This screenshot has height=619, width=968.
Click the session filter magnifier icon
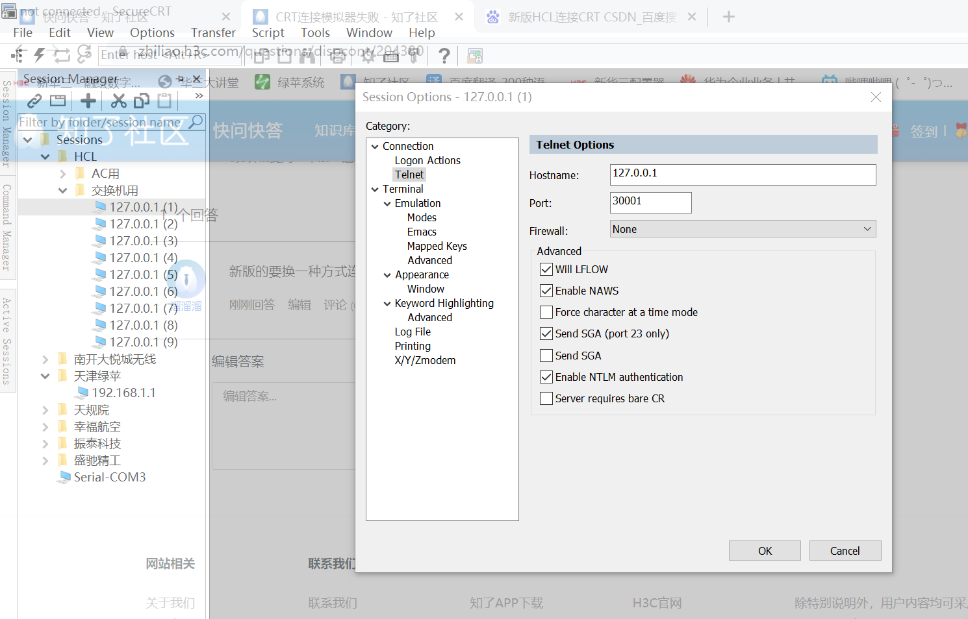tap(196, 121)
